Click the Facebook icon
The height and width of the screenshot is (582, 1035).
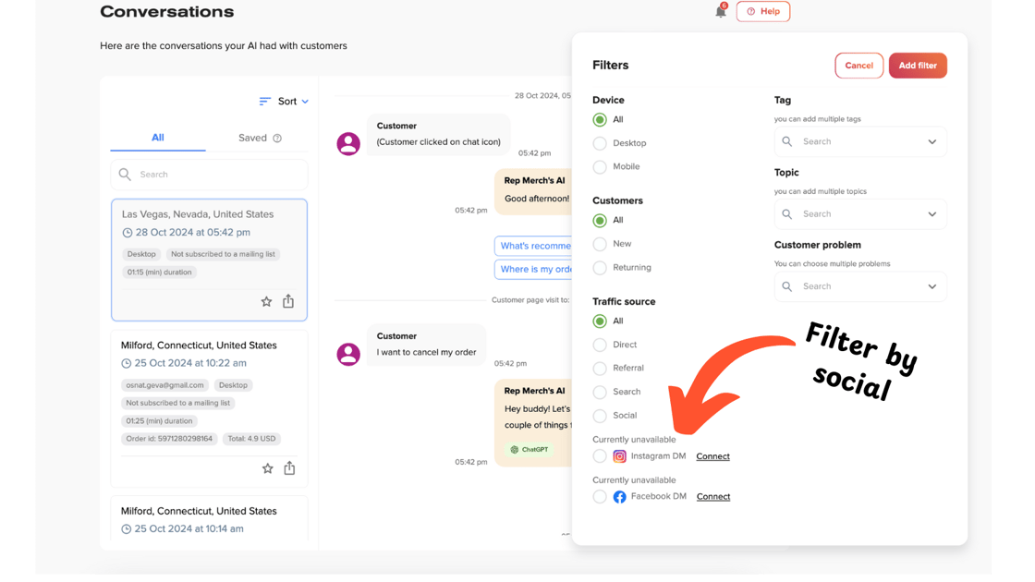click(619, 497)
